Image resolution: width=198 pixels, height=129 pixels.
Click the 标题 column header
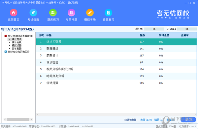[x=49, y=35]
